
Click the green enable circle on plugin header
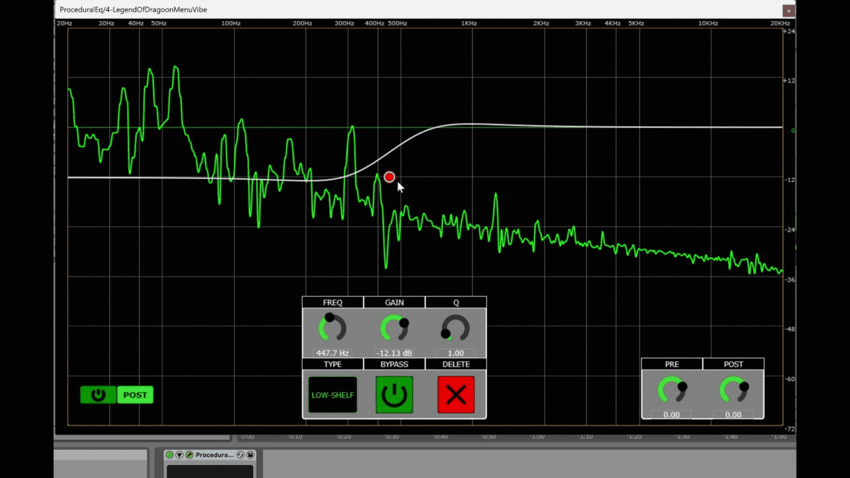click(x=170, y=455)
